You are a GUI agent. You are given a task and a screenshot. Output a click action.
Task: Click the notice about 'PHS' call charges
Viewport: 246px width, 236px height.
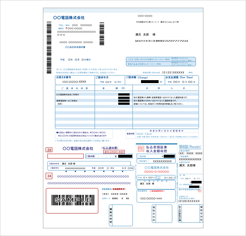tap(155, 101)
